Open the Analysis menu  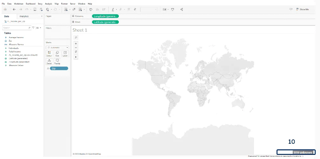click(x=48, y=3)
